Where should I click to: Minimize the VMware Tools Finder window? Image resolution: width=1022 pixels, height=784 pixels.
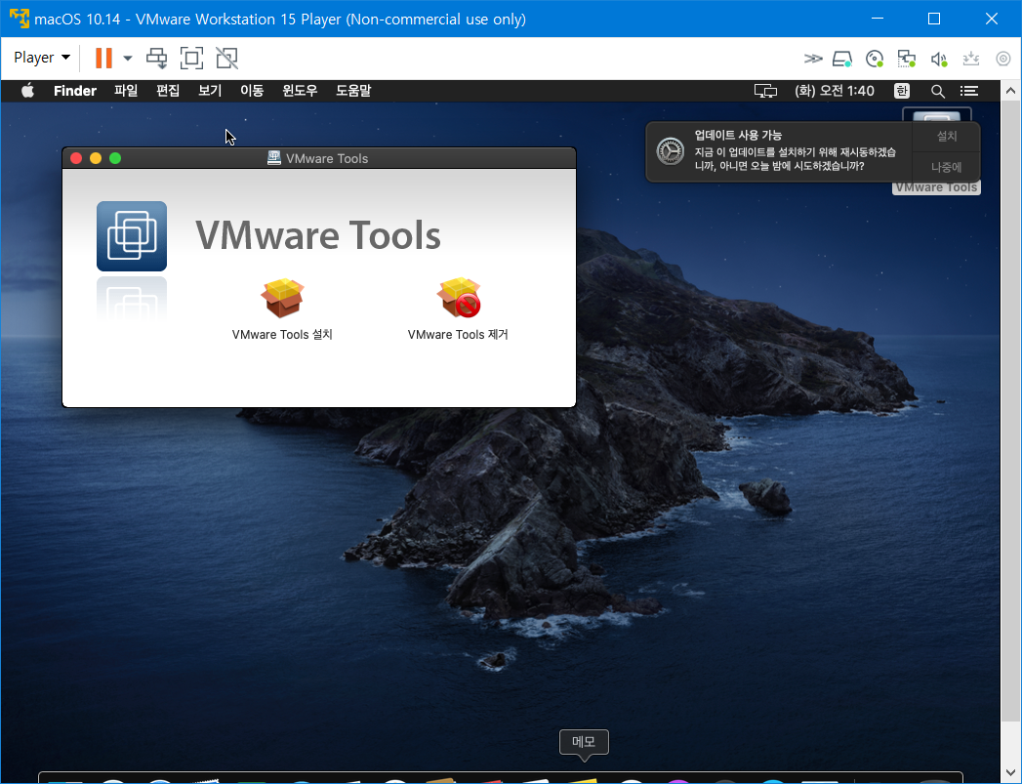(96, 158)
